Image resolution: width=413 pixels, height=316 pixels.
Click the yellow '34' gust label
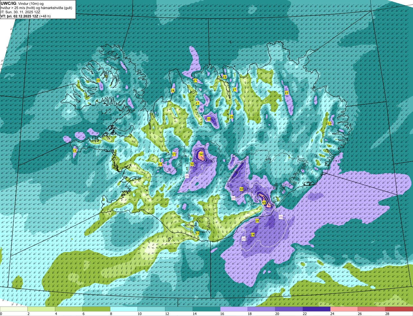pos(201,154)
